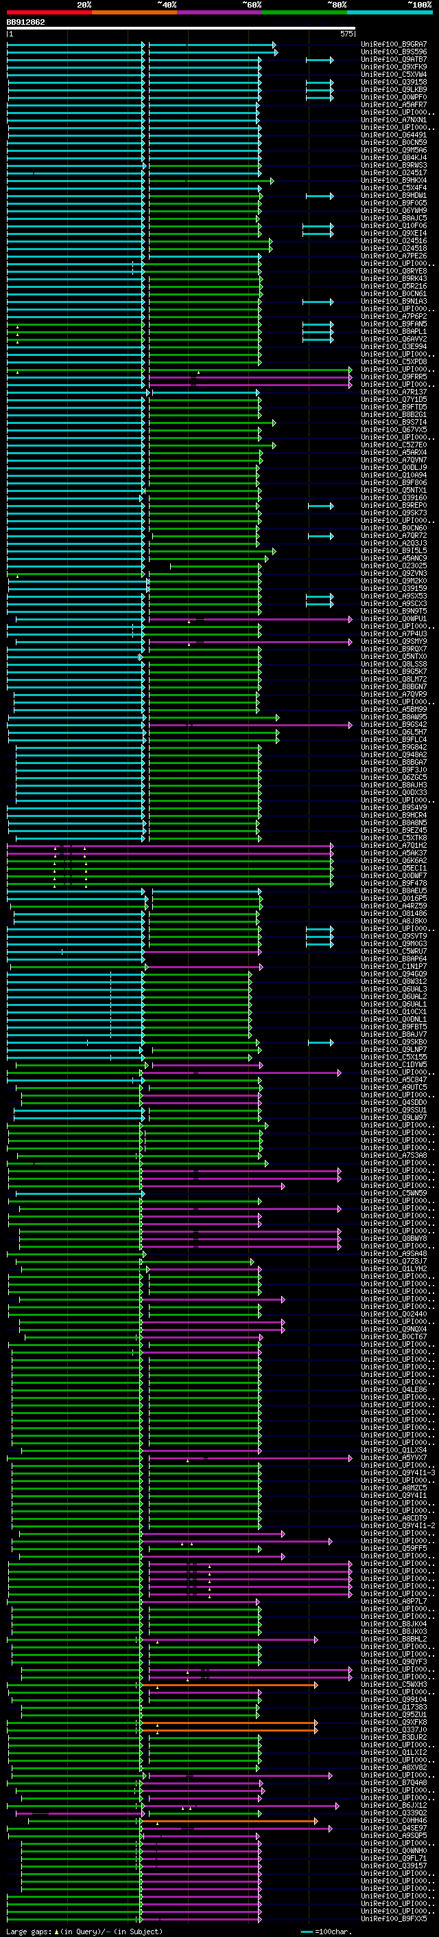Click the query length value 575
The image size is (439, 1937).
(x=346, y=34)
